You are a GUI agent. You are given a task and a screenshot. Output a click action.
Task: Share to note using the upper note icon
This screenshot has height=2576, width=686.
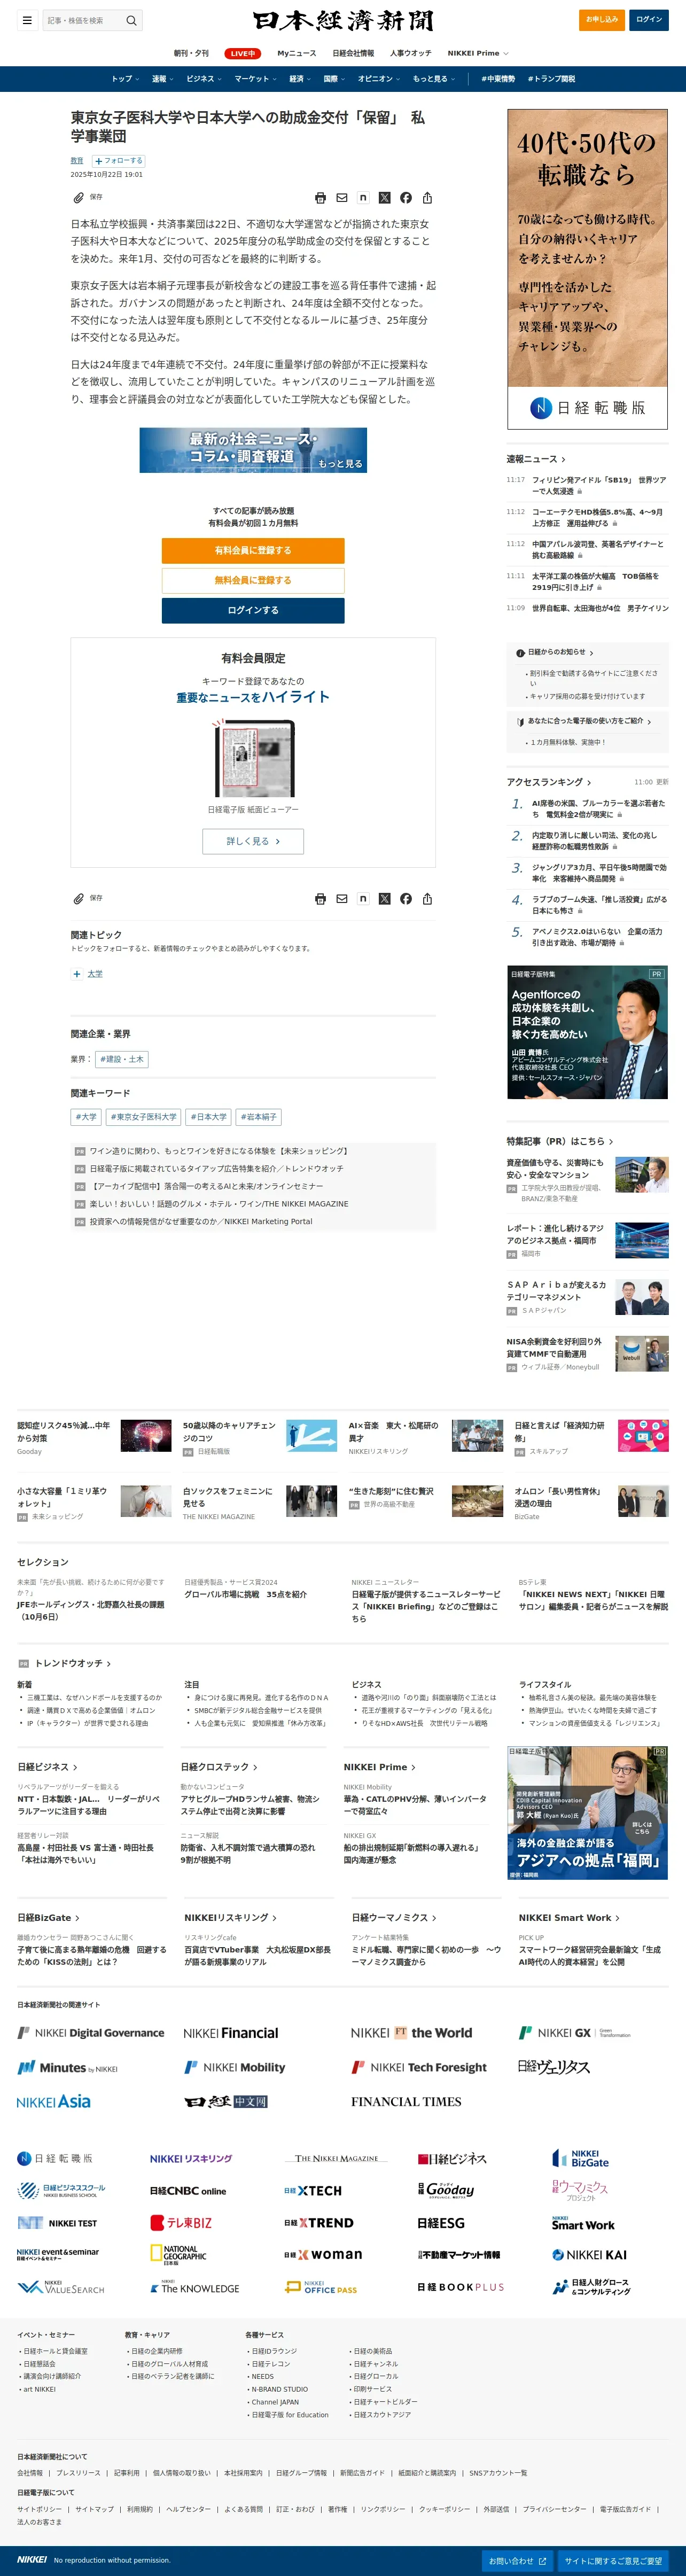pos(363,198)
